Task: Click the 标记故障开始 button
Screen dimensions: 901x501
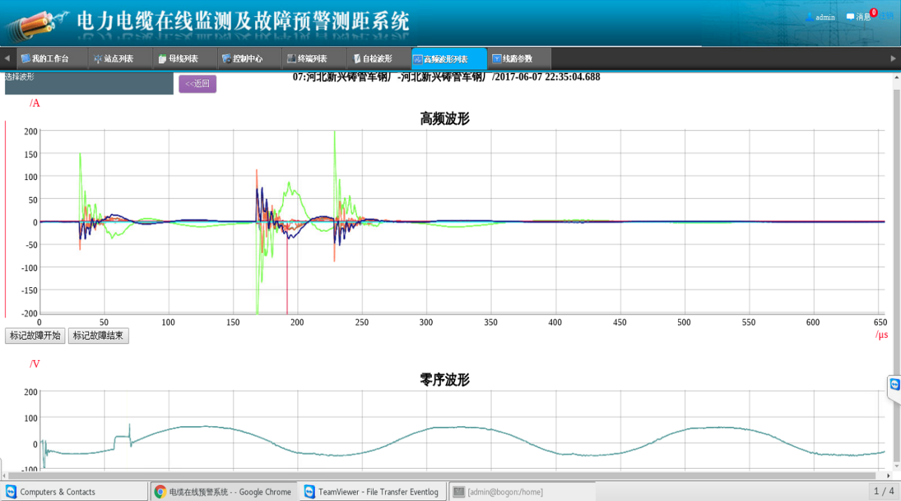Action: (x=35, y=336)
